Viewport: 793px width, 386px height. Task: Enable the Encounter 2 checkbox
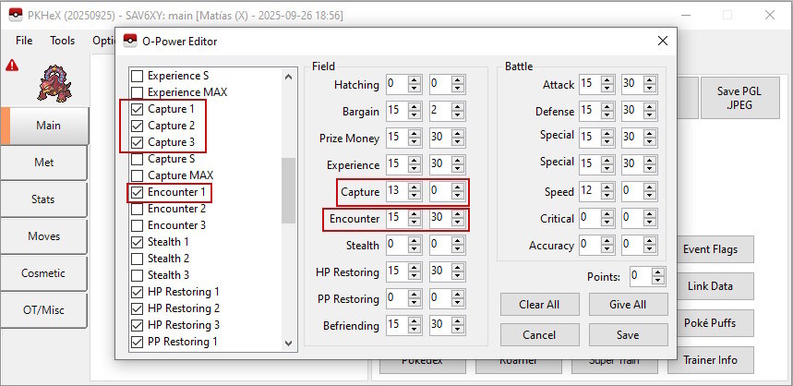(x=138, y=209)
